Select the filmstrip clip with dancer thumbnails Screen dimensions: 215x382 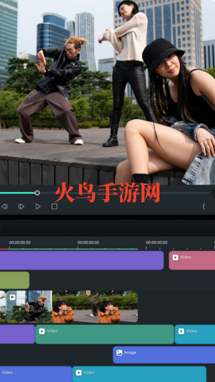click(x=72, y=307)
